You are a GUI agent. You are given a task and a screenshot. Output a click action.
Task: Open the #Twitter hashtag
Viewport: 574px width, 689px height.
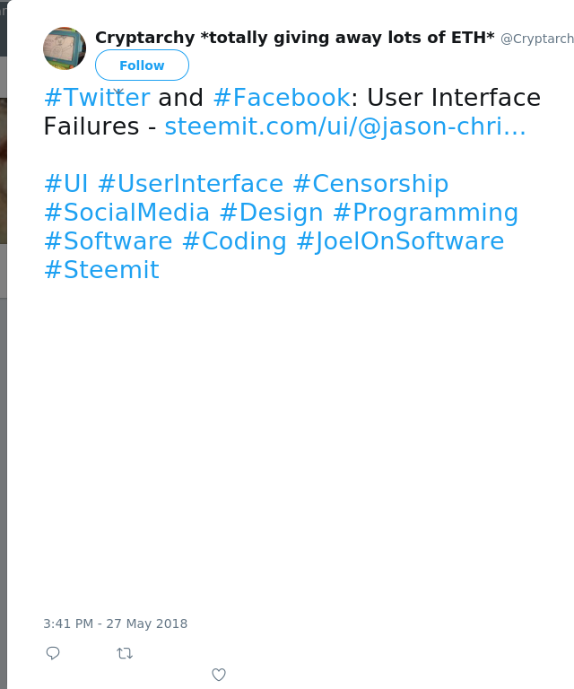[96, 98]
